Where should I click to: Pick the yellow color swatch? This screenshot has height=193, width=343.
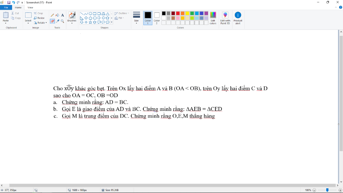[x=187, y=13]
